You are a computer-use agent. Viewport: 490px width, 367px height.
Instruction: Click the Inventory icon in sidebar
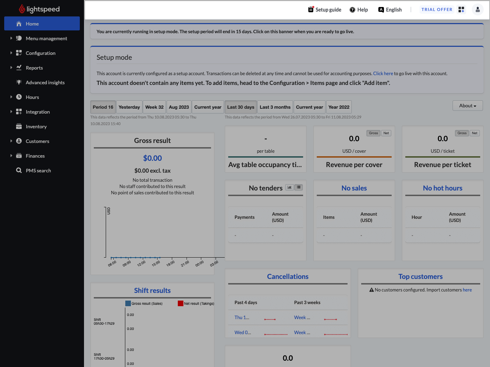(x=19, y=127)
